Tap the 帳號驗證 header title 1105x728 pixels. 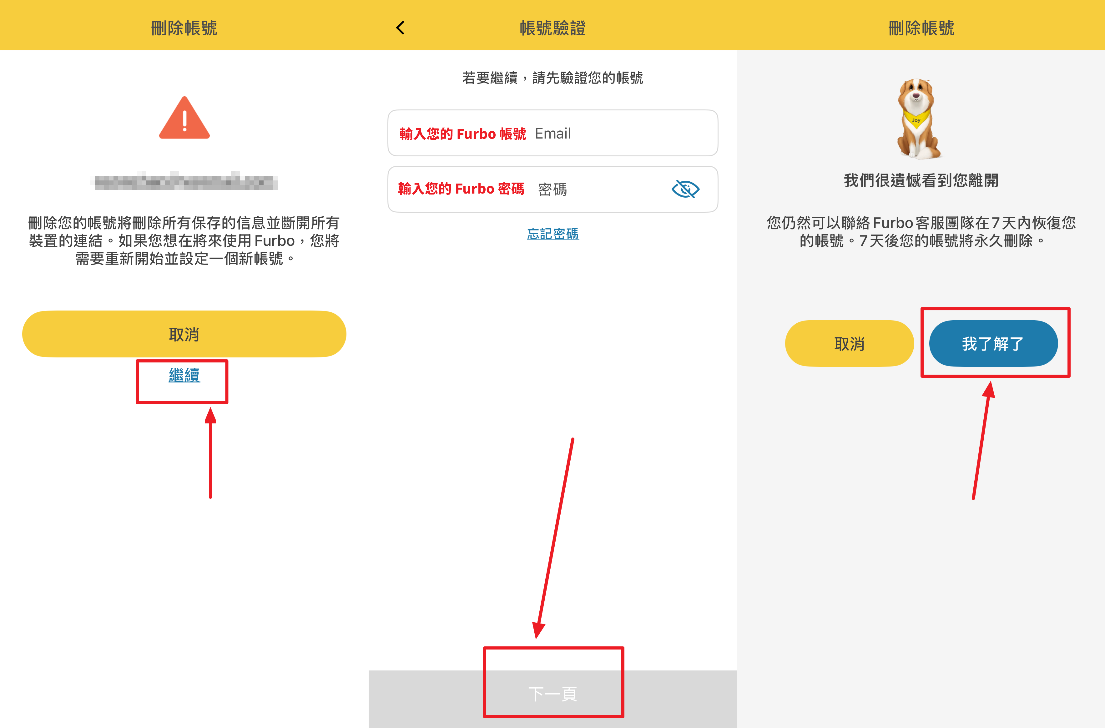pos(552,28)
